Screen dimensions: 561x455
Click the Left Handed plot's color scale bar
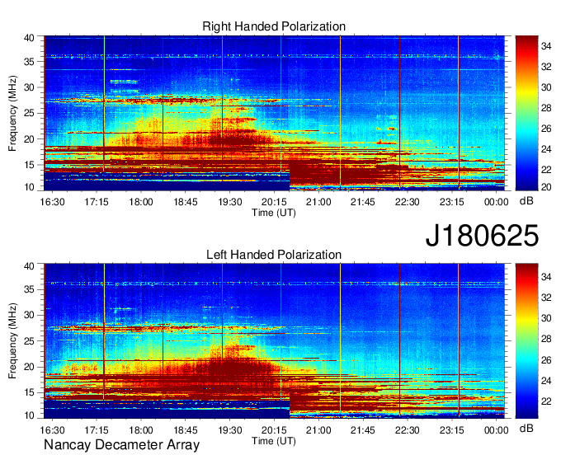pyautogui.click(x=526, y=341)
